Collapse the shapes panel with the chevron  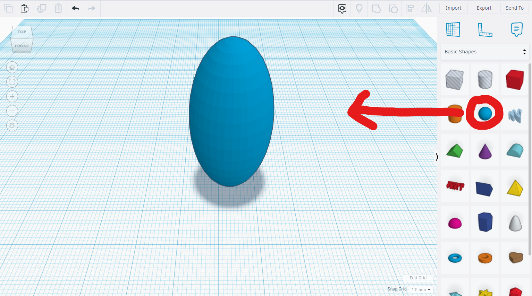[x=437, y=157]
